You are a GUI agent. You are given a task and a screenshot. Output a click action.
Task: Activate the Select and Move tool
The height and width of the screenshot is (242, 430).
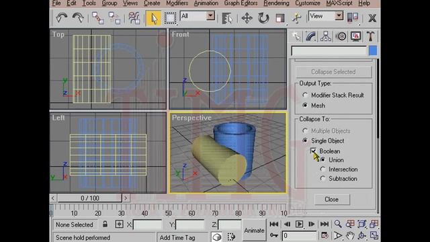(x=247, y=18)
